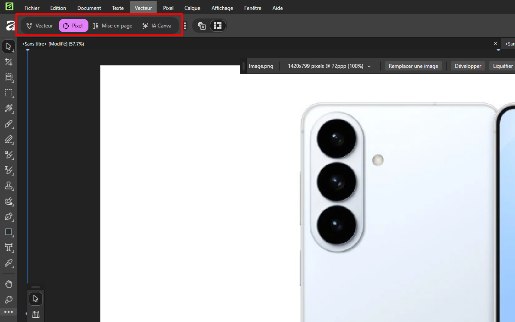Viewport: 515px width, 322px height.
Task: Toggle the pixel grid icon button
Action: pos(218,26)
